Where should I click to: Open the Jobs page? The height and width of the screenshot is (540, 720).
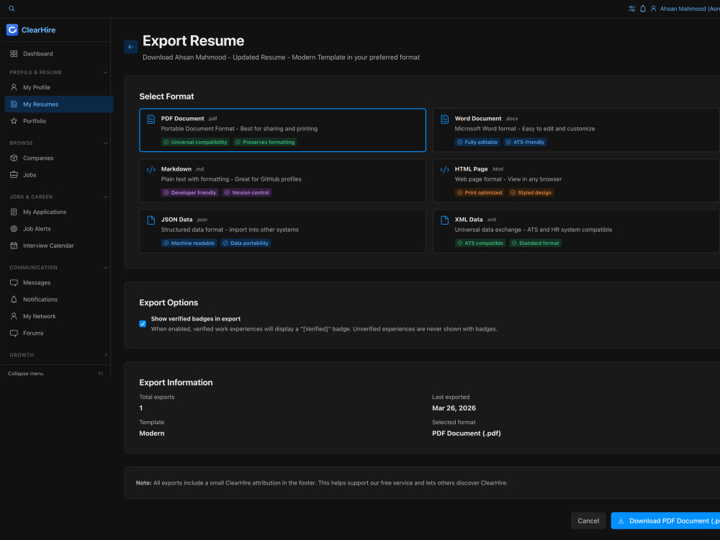tap(58, 175)
